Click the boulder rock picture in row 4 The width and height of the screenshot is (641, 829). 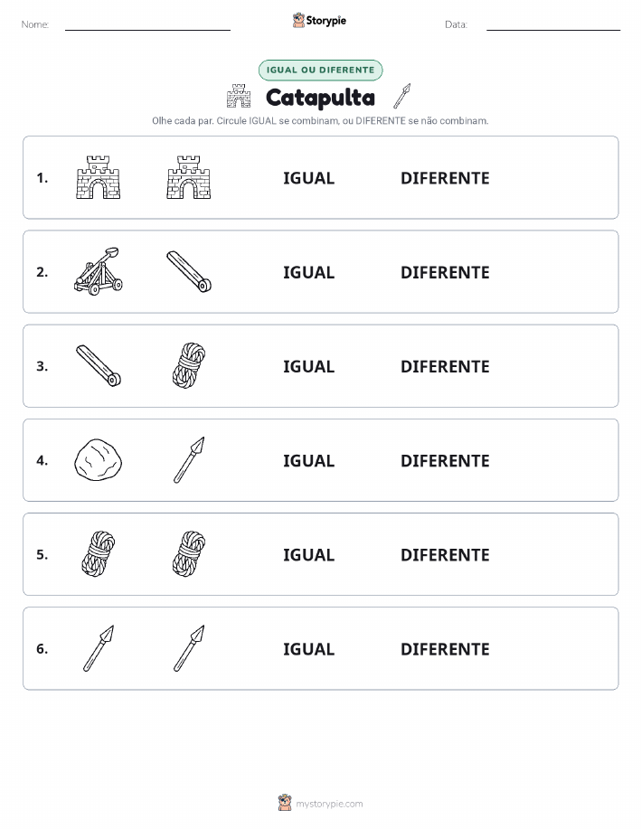(99, 460)
